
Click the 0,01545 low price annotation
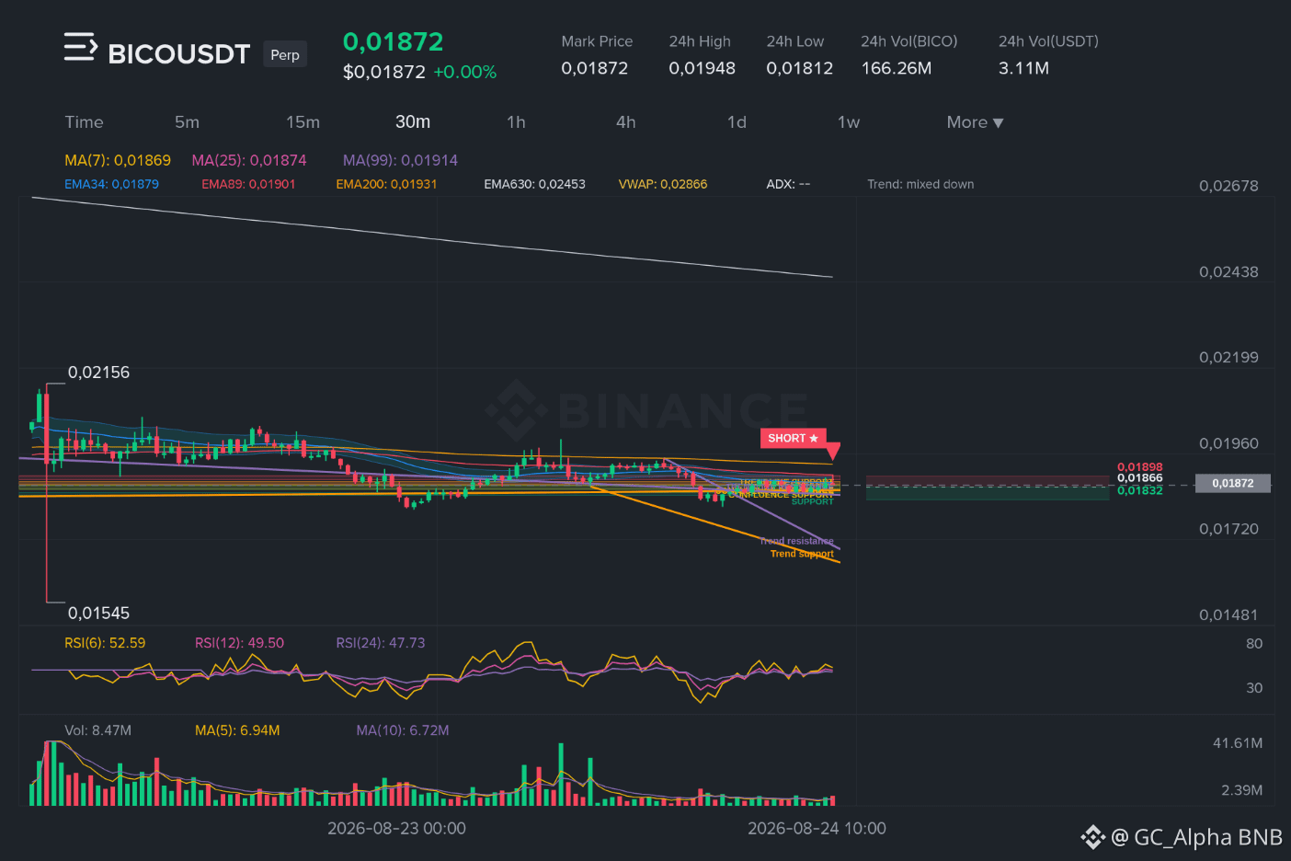tap(98, 613)
